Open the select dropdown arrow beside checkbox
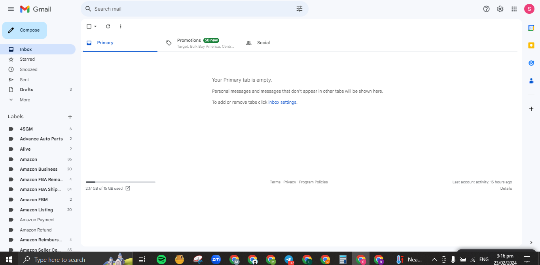The image size is (540, 265). [x=95, y=26]
